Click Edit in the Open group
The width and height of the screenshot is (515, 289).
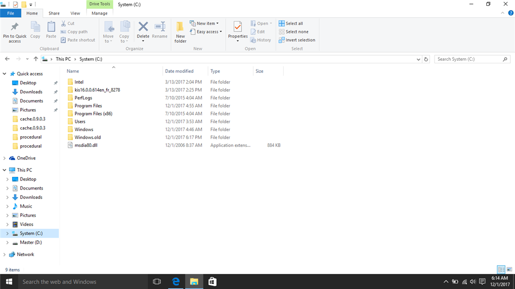[257, 32]
